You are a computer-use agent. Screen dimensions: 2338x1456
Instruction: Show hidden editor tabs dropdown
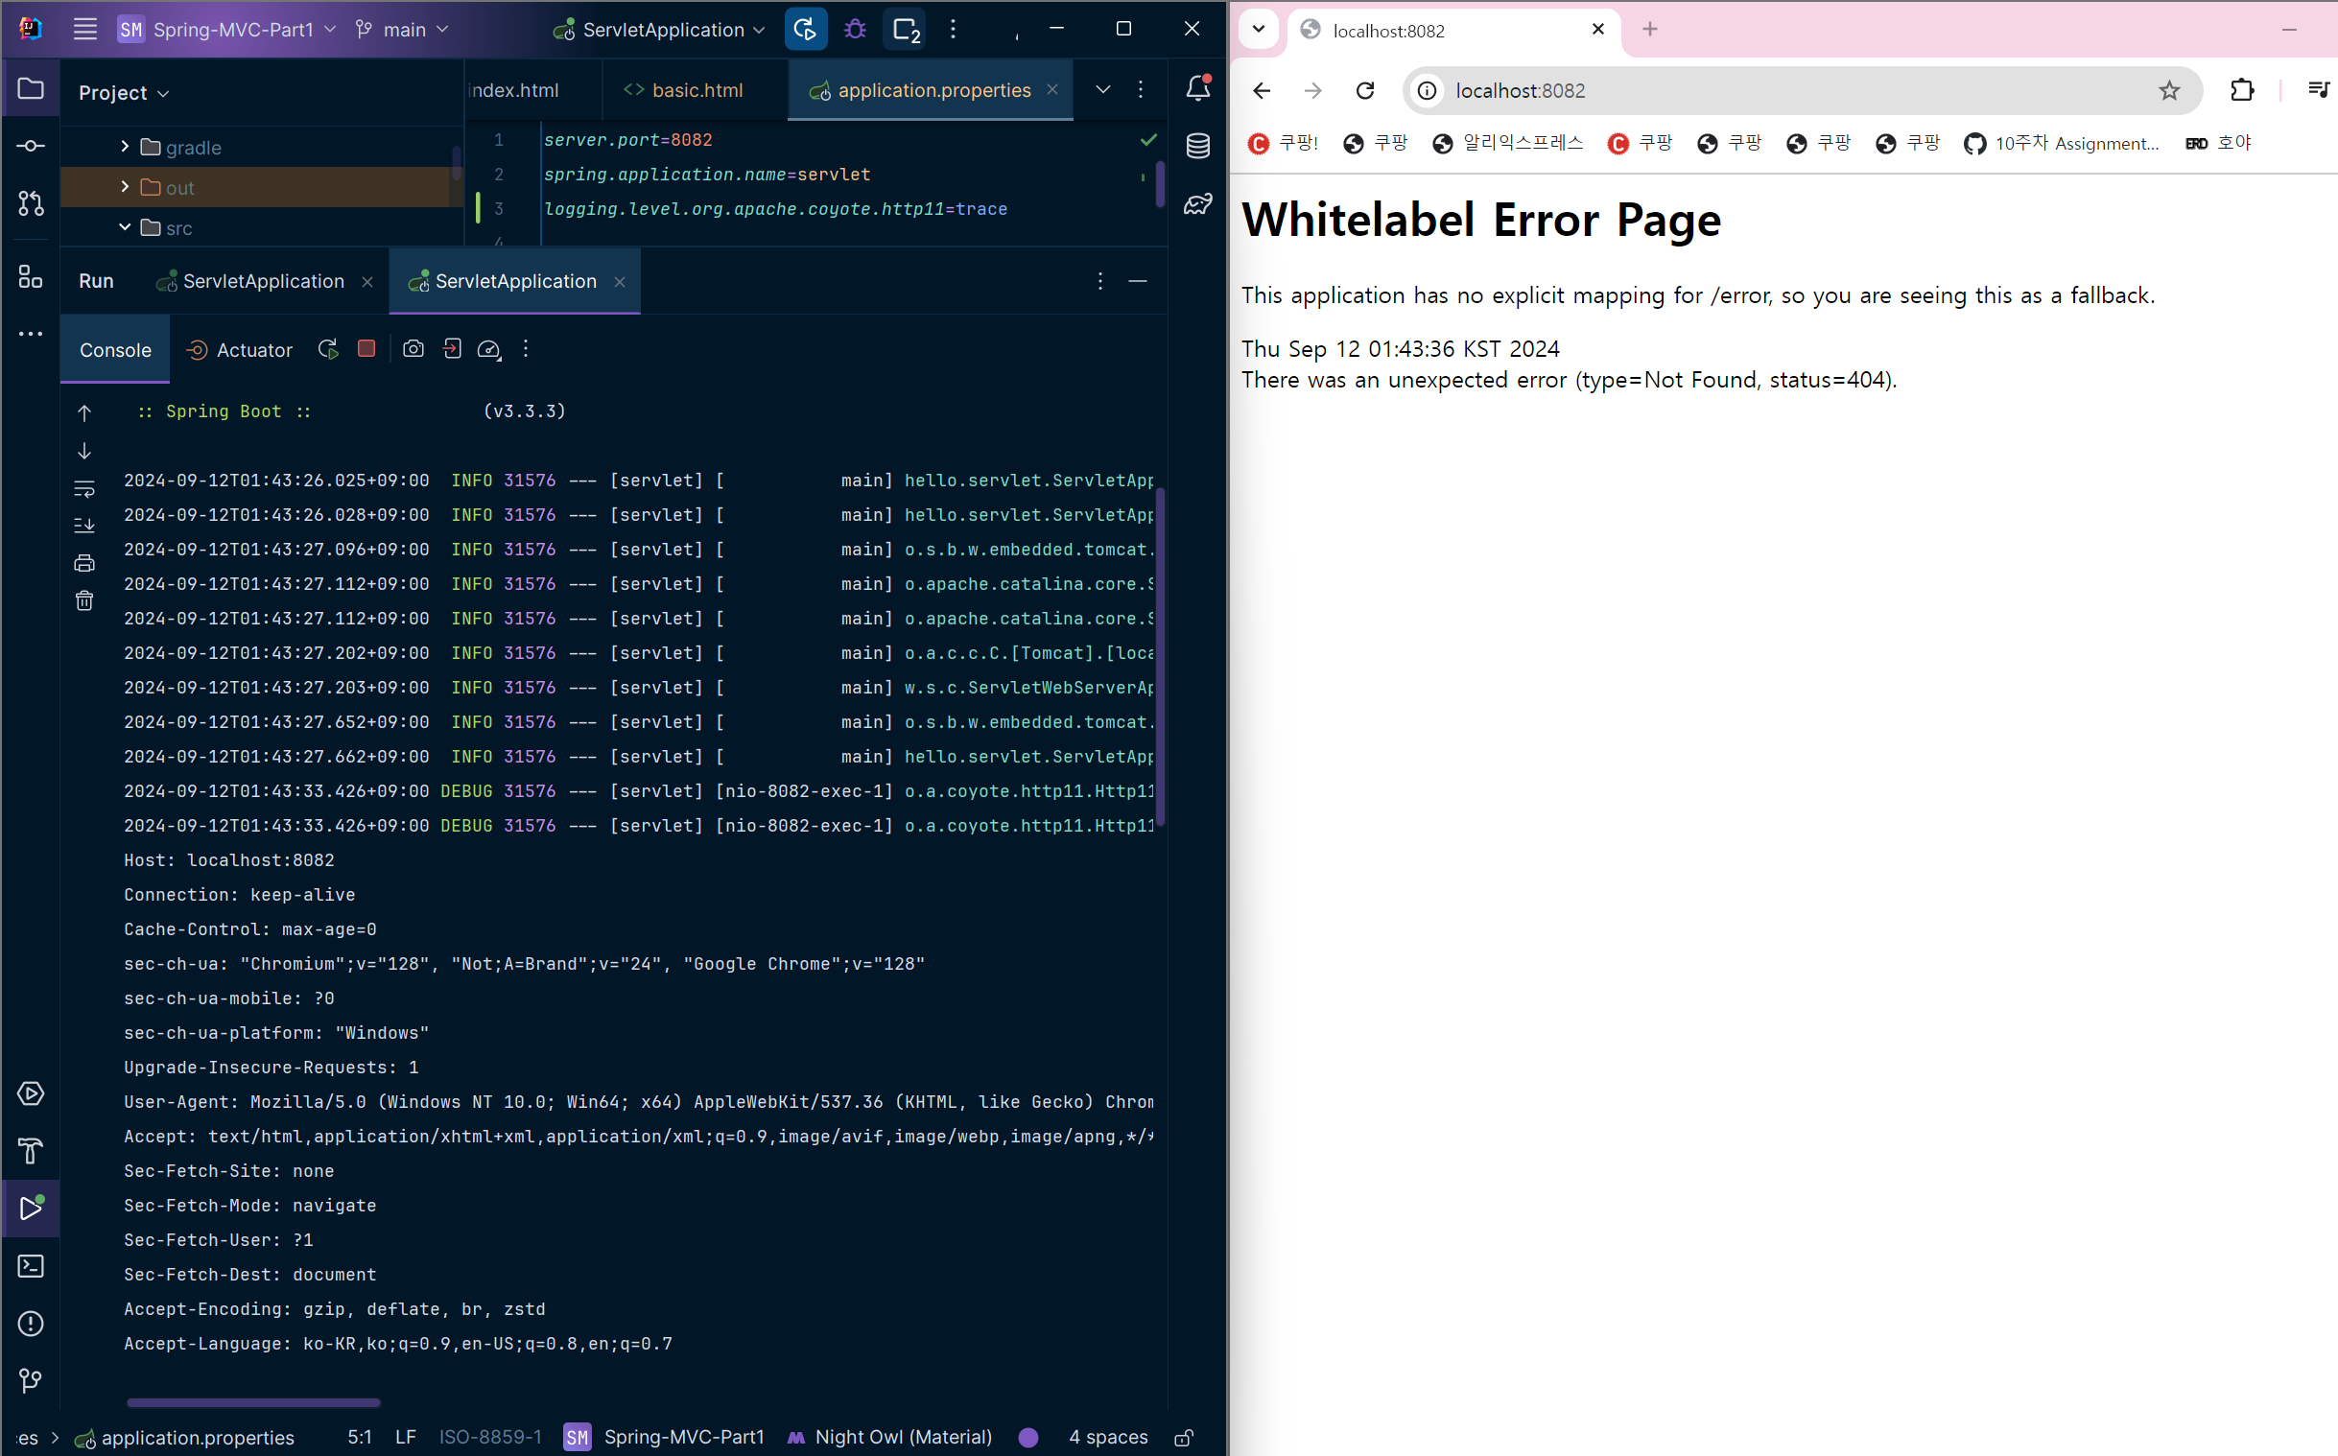(1102, 89)
